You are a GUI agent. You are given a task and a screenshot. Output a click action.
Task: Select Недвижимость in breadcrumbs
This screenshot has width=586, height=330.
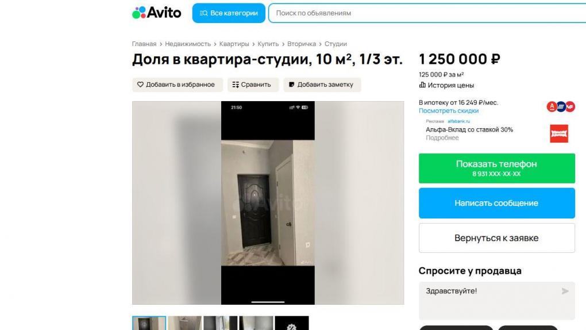[188, 44]
